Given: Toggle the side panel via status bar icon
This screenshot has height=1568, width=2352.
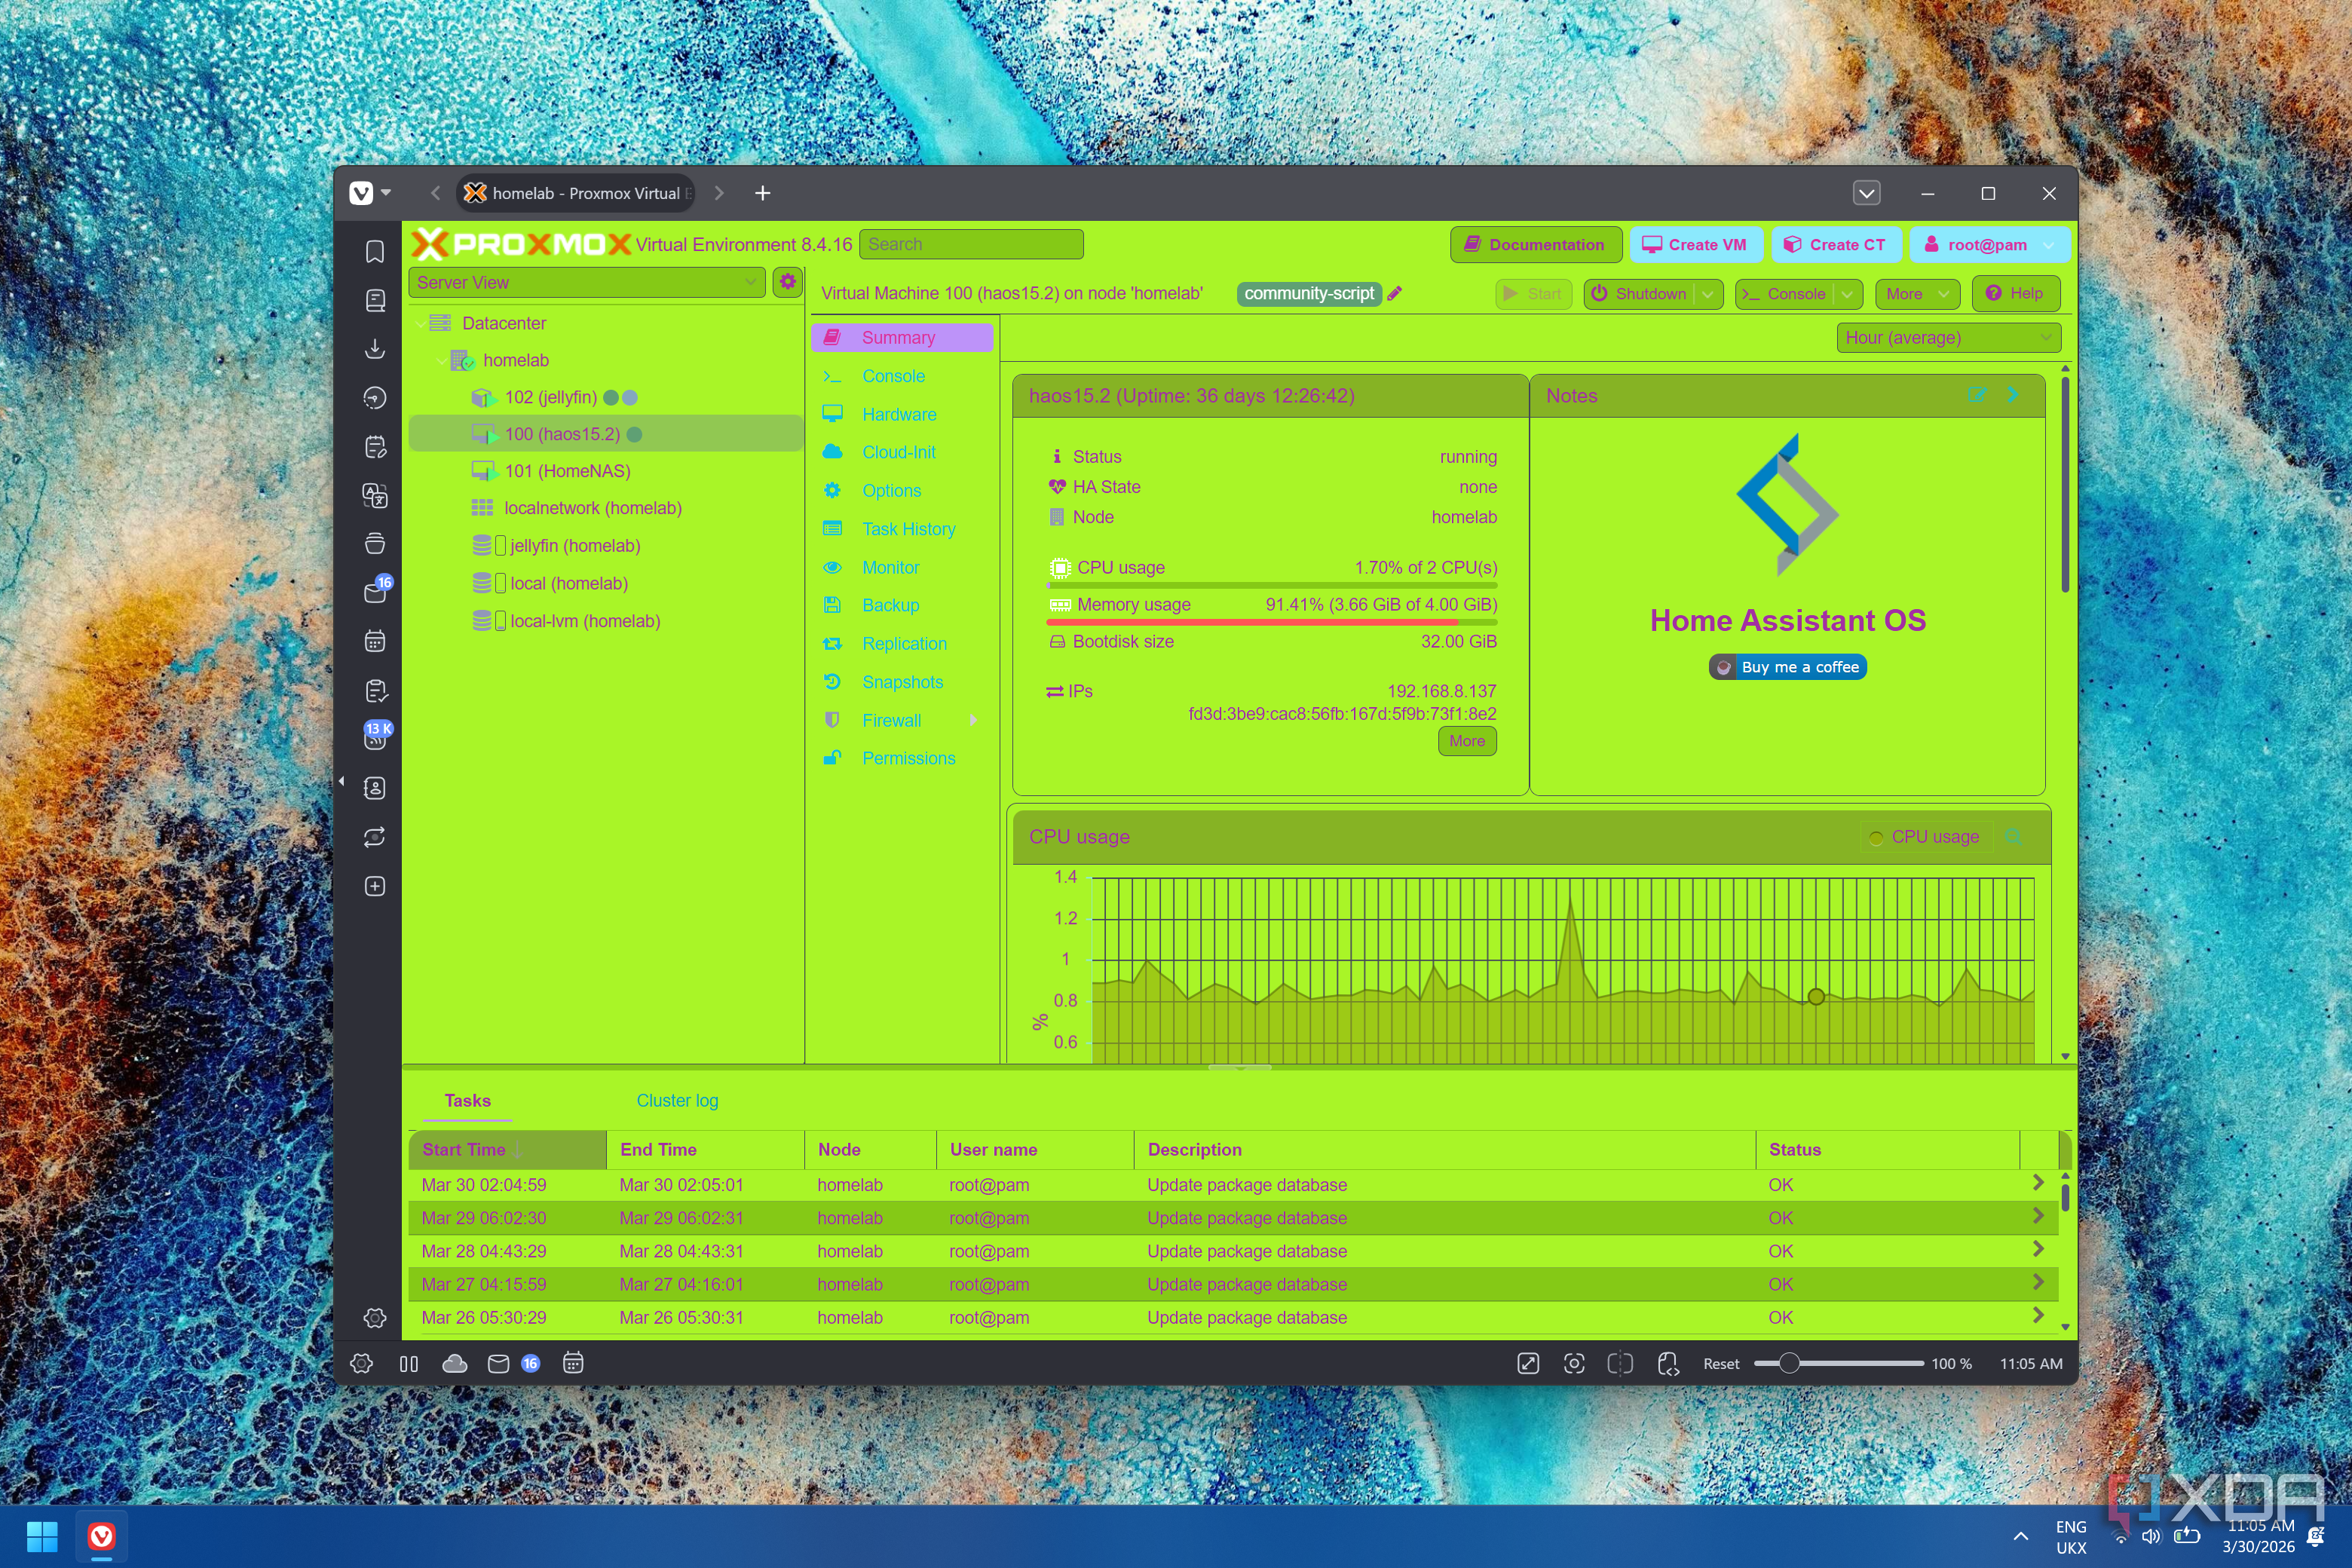Looking at the screenshot, I should click(x=408, y=1363).
